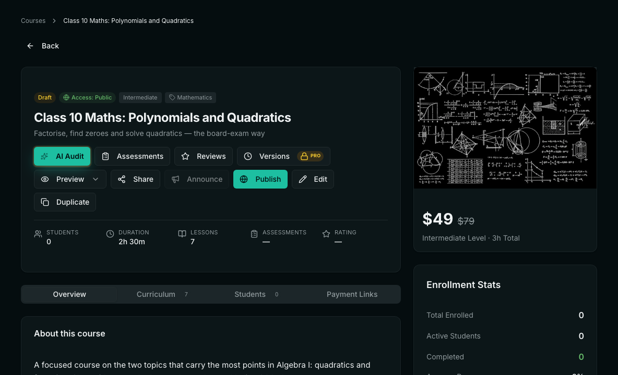Screen dimensions: 618x375
Task: Click the share-nodes icon on Share
Action: [122, 179]
